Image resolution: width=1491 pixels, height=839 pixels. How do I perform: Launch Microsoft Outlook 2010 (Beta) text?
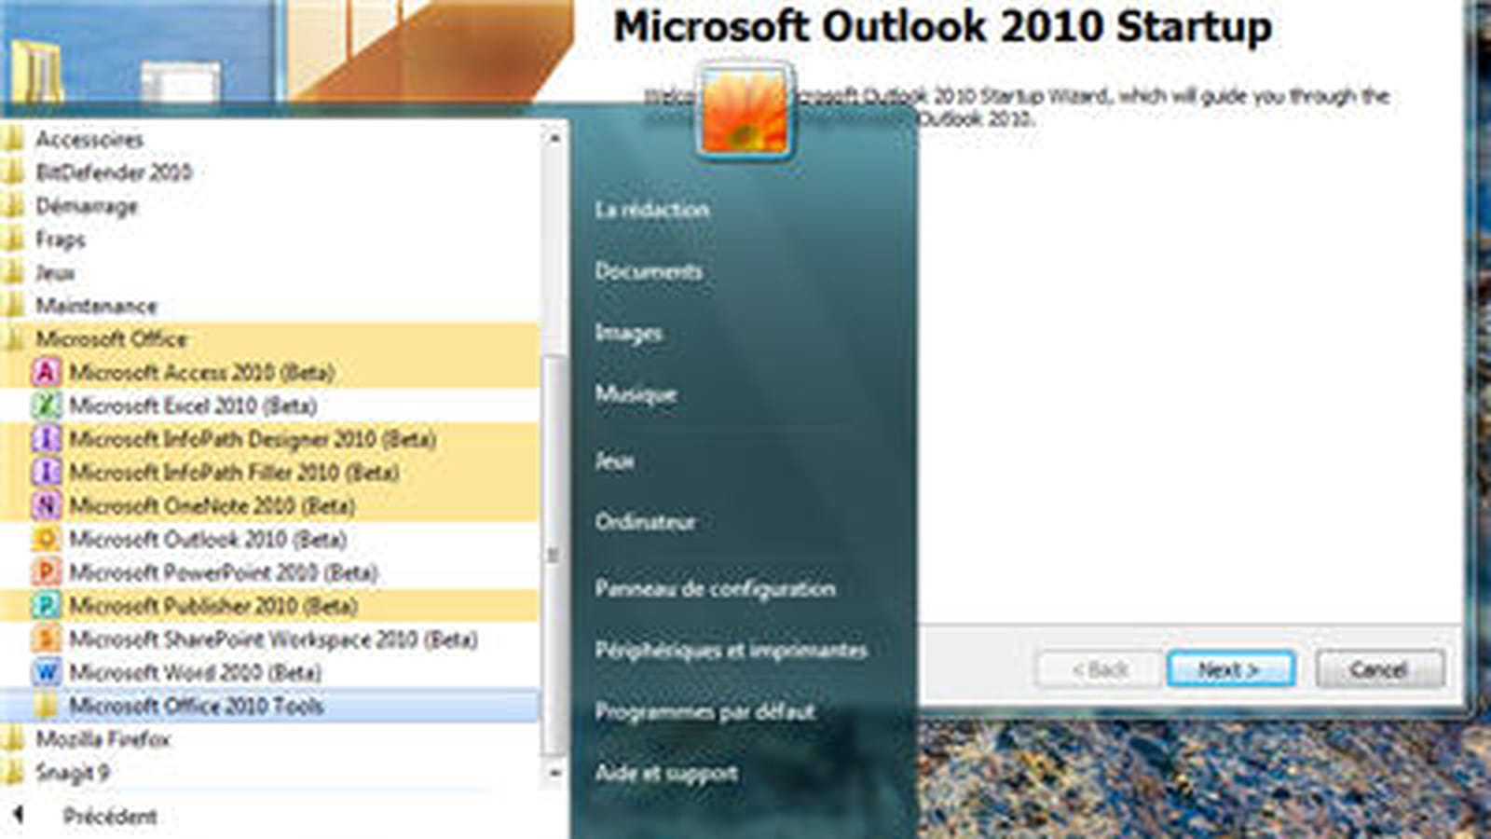(x=208, y=540)
